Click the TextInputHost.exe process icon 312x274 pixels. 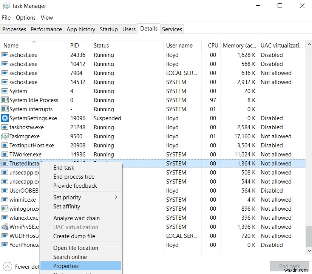point(5,145)
